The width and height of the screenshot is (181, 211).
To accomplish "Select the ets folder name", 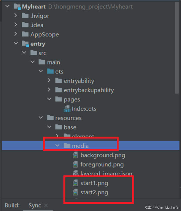I will pyautogui.click(x=59, y=72).
